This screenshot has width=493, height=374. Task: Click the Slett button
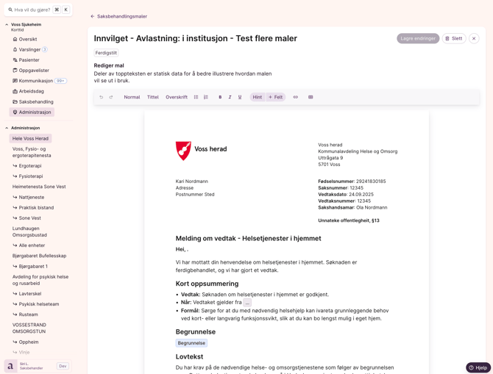coord(454,38)
